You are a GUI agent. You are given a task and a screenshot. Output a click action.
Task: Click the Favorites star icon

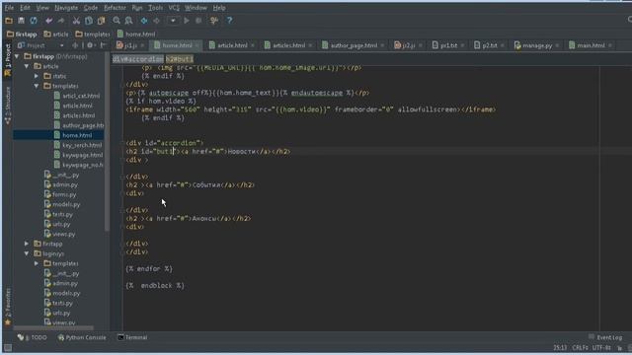pyautogui.click(x=8, y=322)
